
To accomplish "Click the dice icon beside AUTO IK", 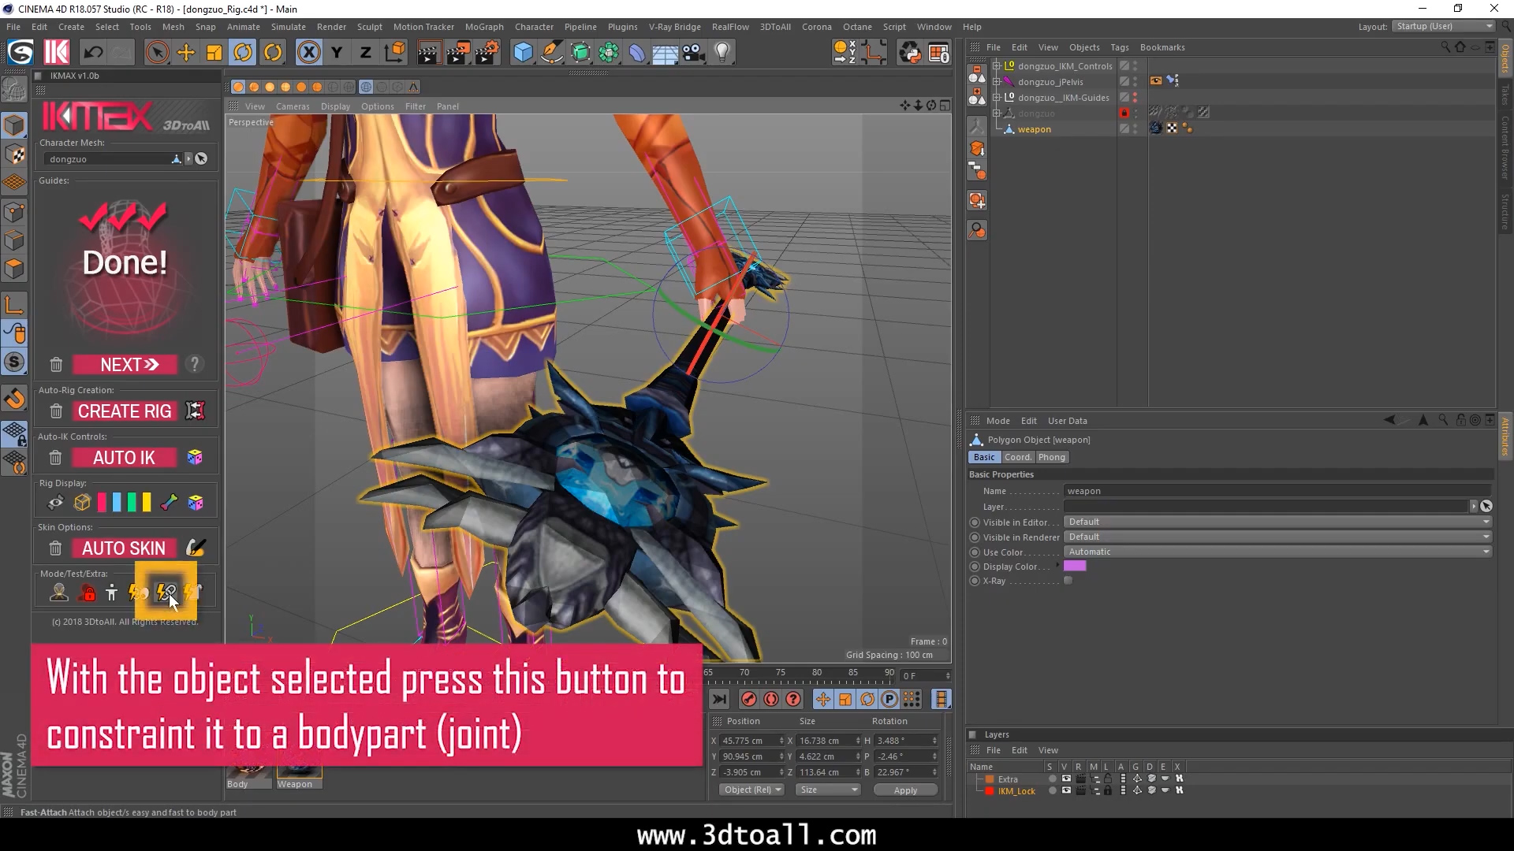I will tap(195, 457).
